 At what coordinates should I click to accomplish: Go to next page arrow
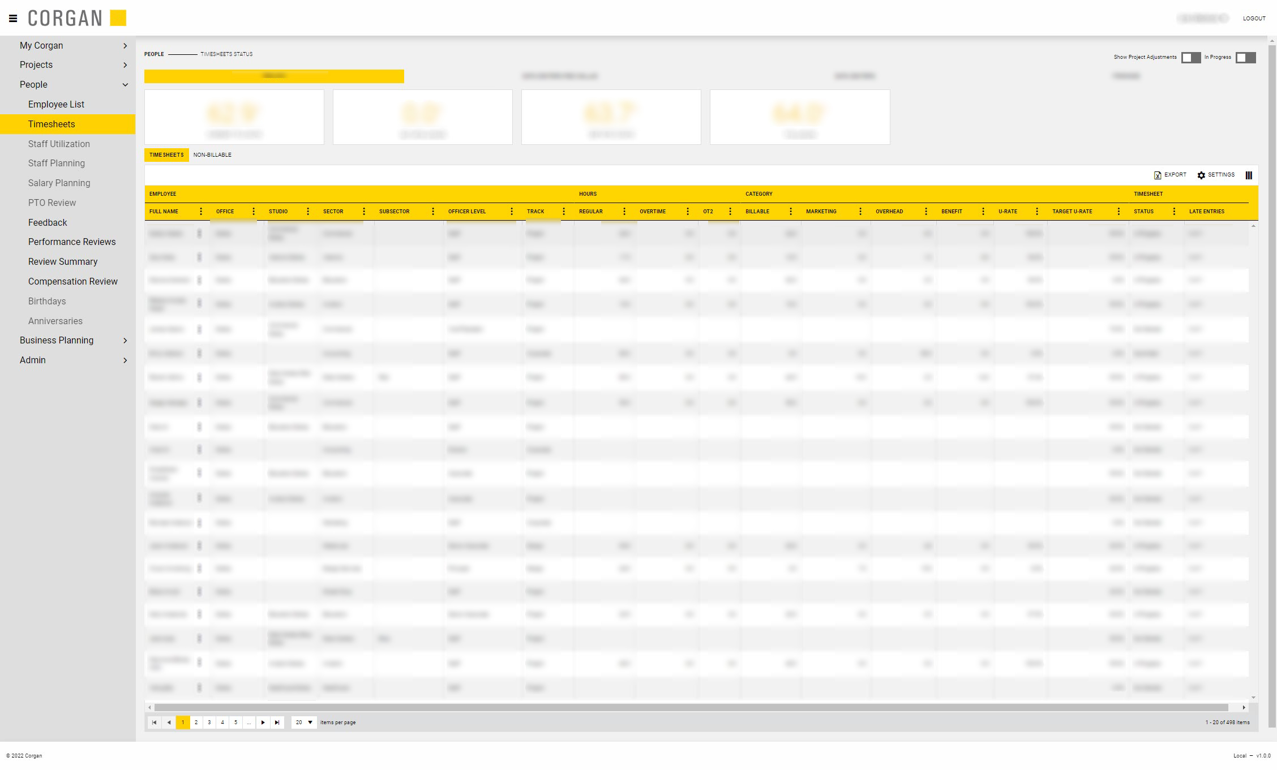pos(263,722)
